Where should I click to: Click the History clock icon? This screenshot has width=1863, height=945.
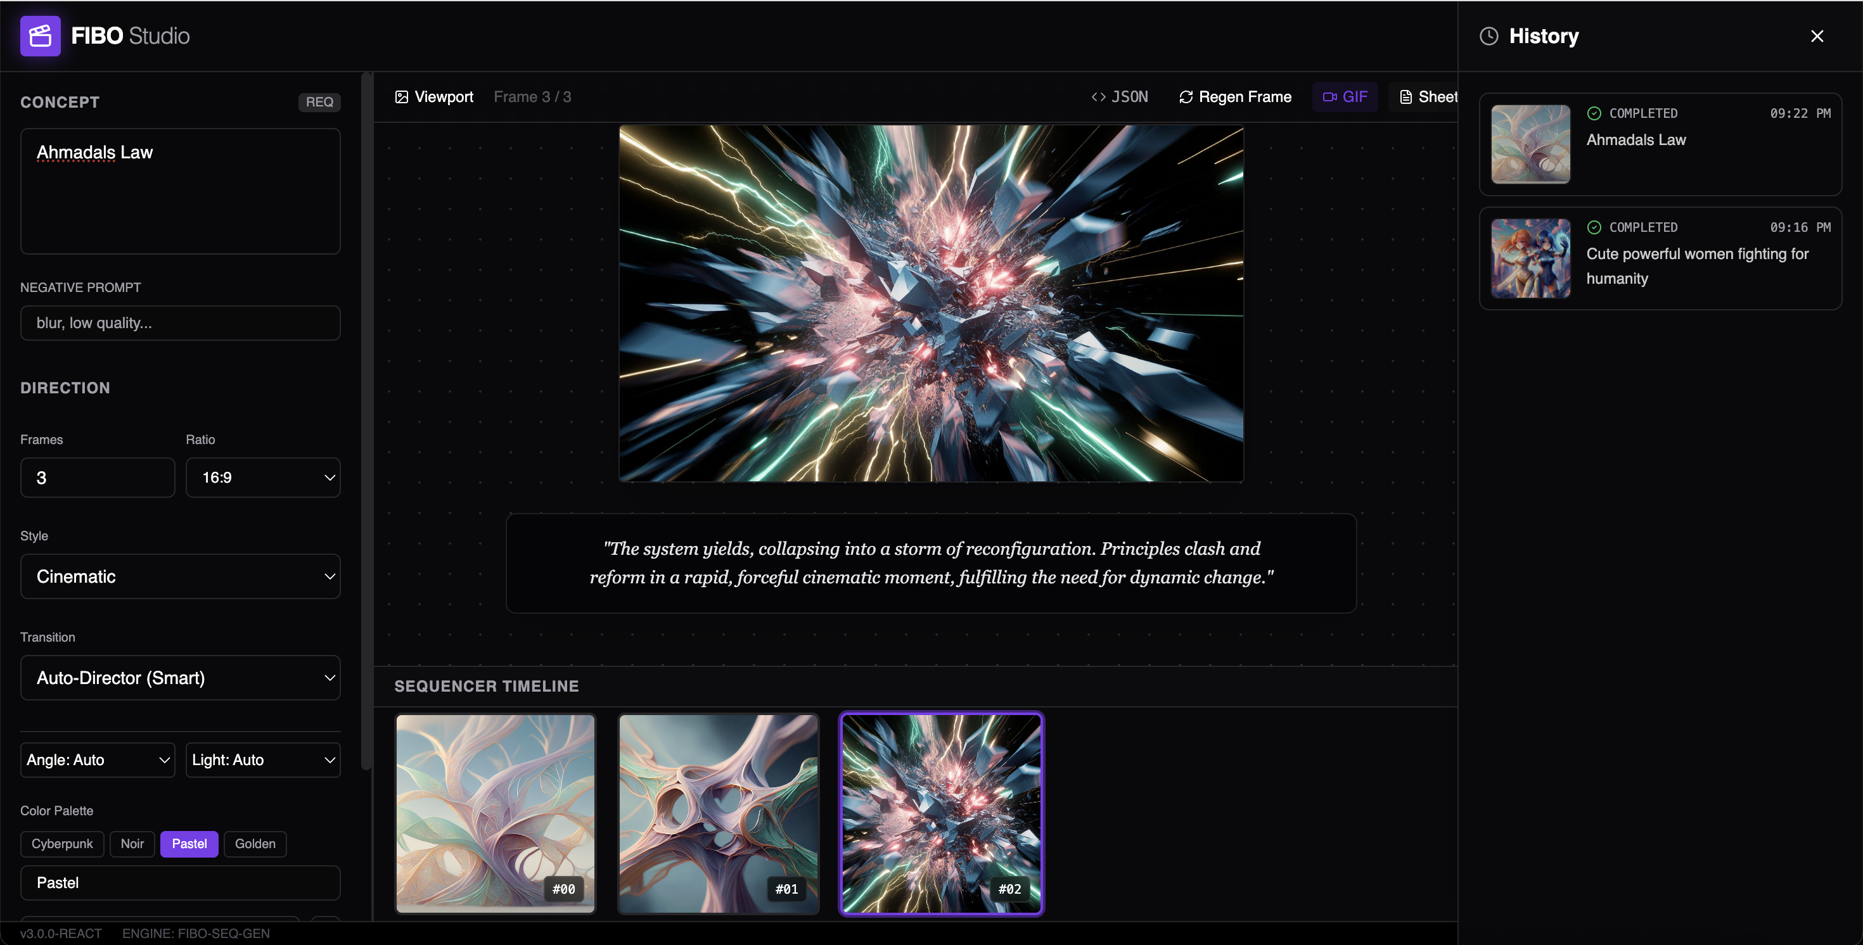tap(1488, 36)
